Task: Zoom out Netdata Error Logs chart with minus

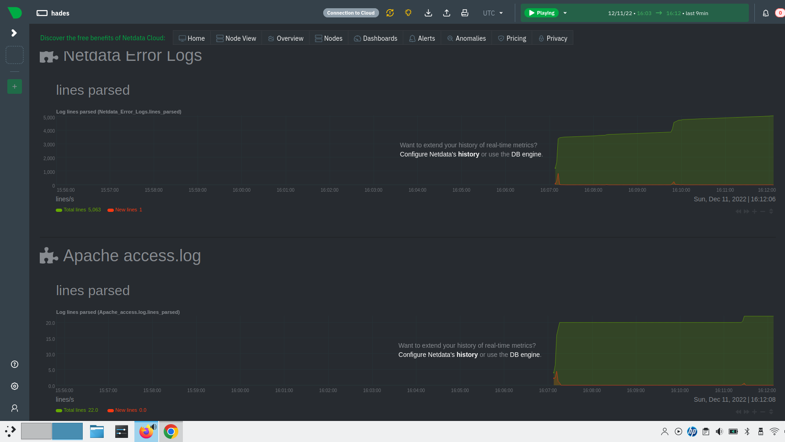Action: tap(763, 211)
